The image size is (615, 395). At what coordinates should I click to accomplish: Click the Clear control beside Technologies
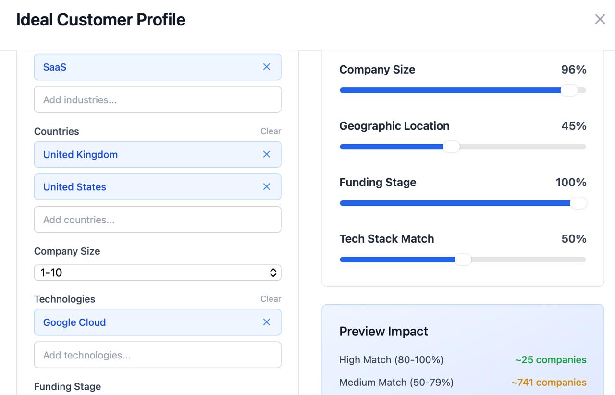(271, 298)
